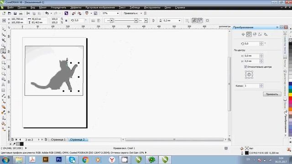Open the line style dropdown

pos(136,20)
